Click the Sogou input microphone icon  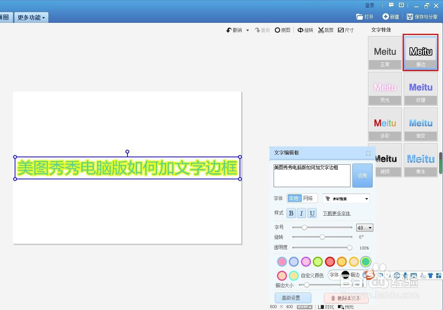click(x=405, y=275)
